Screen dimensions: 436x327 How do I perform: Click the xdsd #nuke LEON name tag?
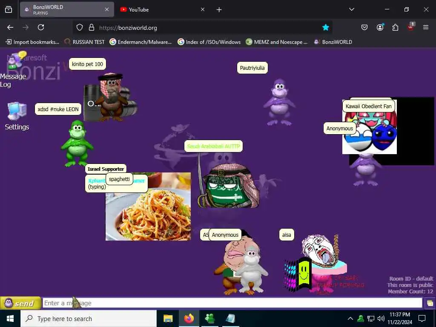coord(58,109)
